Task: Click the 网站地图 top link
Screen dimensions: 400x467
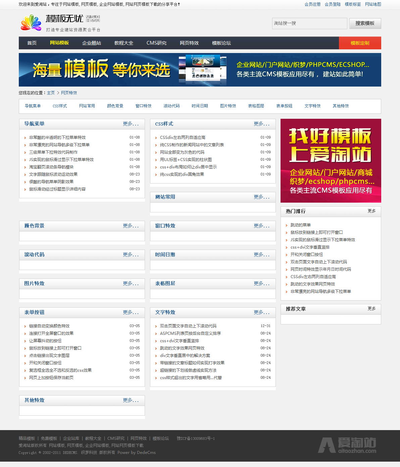Action: click(x=373, y=4)
